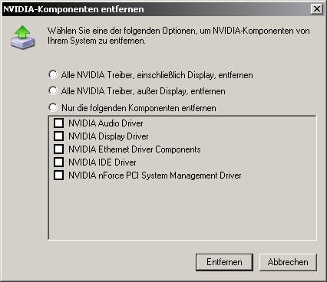Close the NVIDIA-Komponenten entfernen dialog

pyautogui.click(x=317, y=9)
